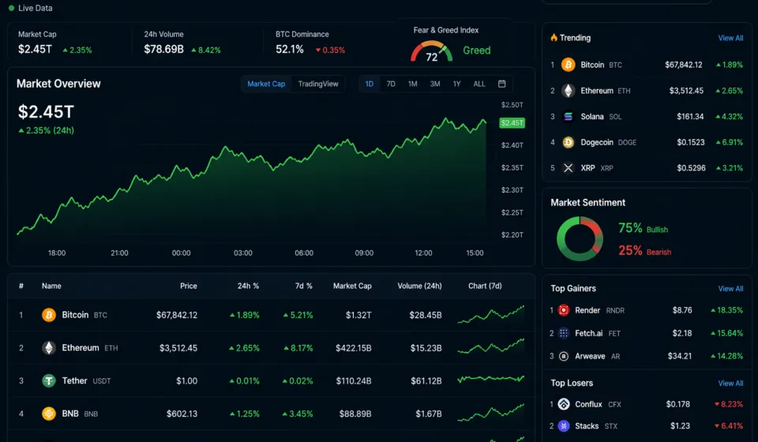The image size is (758, 442).
Task: Click the XRP icon in Trending
Action: click(x=568, y=168)
